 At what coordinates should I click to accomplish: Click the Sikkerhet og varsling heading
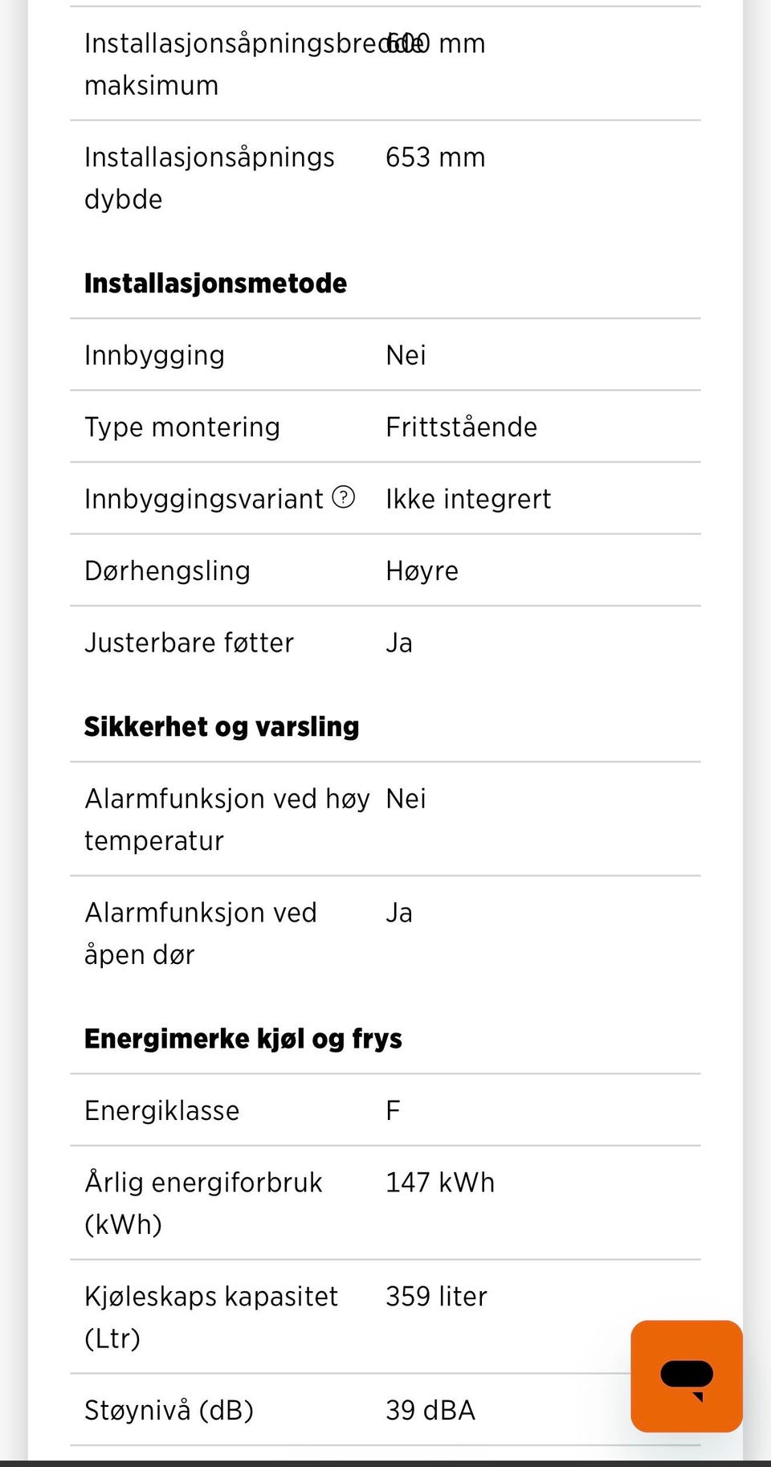pos(222,726)
